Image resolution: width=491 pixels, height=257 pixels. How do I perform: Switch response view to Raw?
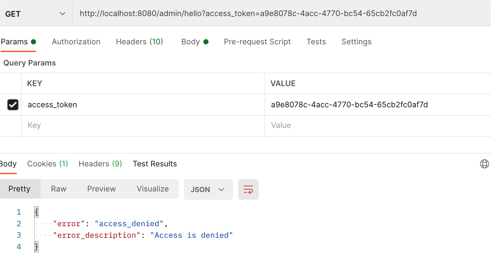[x=59, y=189]
